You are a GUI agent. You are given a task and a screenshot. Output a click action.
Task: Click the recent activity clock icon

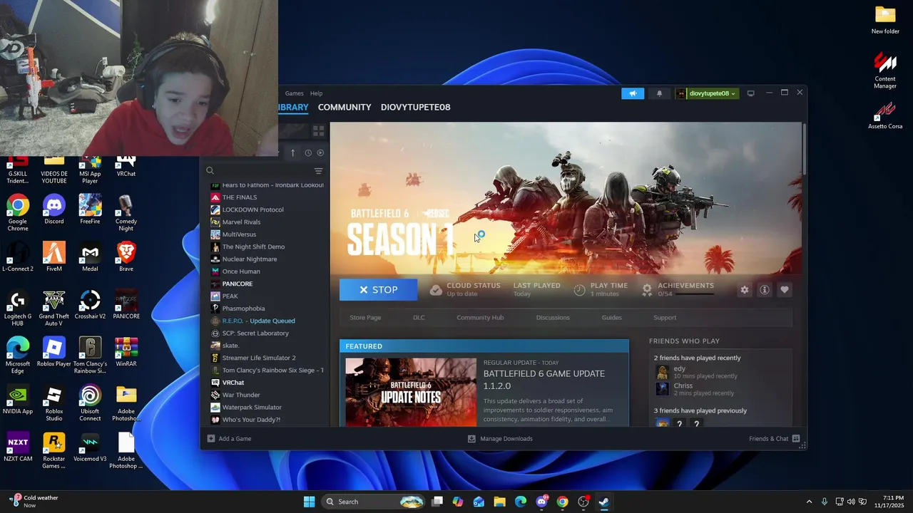(308, 152)
